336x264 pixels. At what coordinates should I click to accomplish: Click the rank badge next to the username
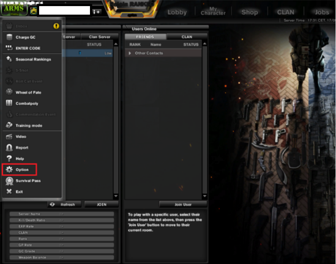(34, 10)
